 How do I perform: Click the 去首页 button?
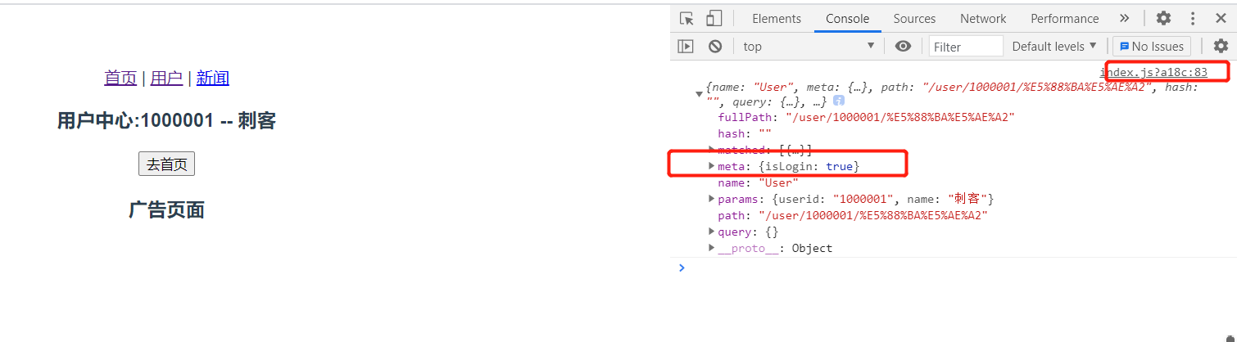166,164
